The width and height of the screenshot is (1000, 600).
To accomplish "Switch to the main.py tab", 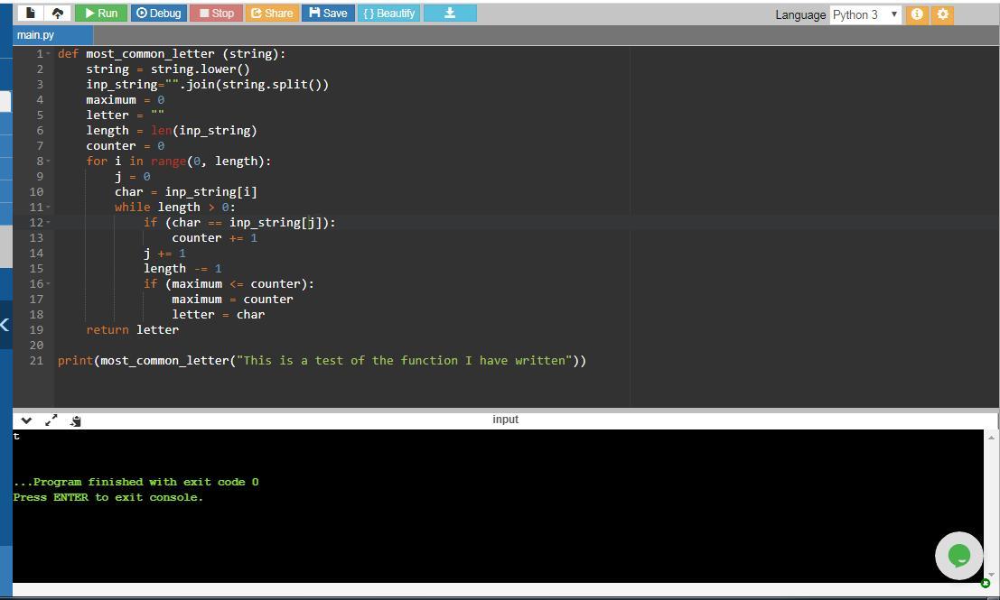I will click(36, 35).
